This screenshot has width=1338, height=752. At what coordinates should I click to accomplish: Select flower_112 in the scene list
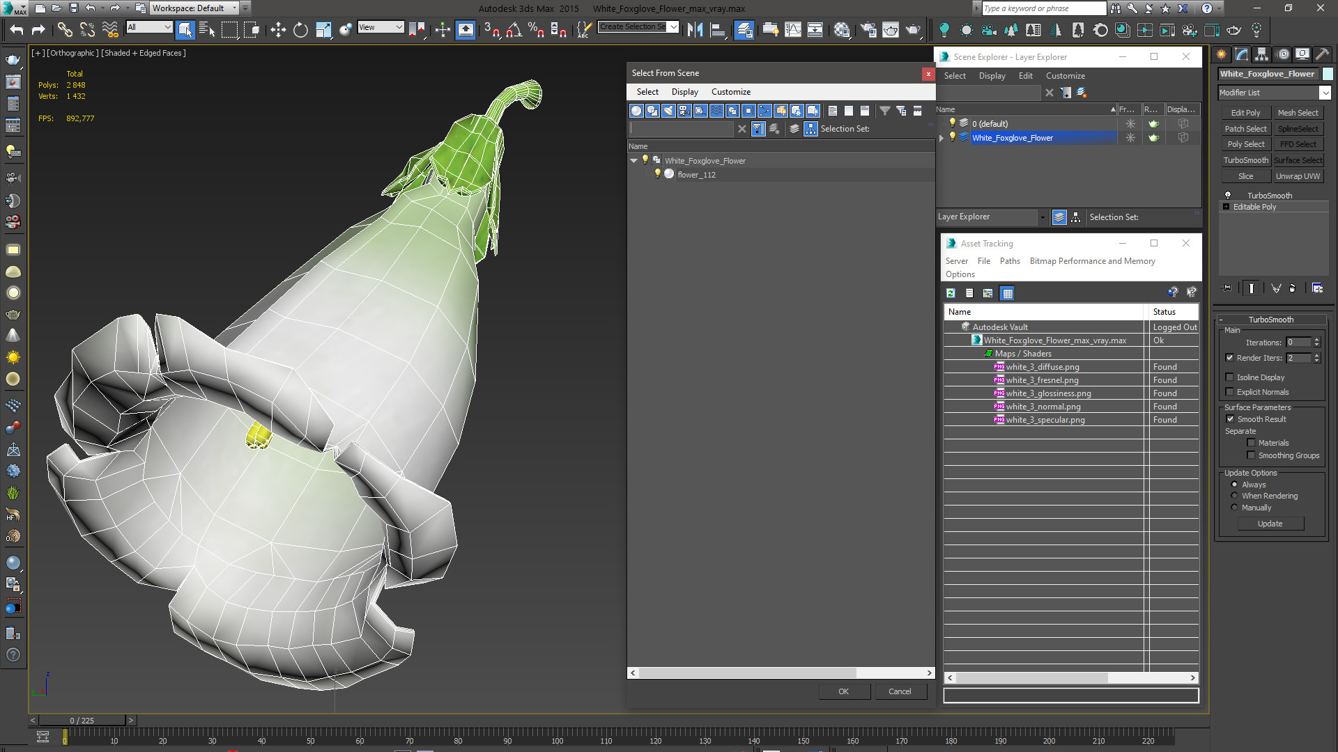tap(696, 175)
